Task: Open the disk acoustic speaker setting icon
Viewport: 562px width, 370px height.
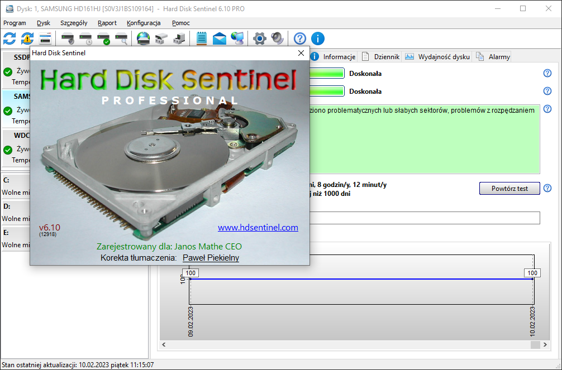Action: coord(68,39)
